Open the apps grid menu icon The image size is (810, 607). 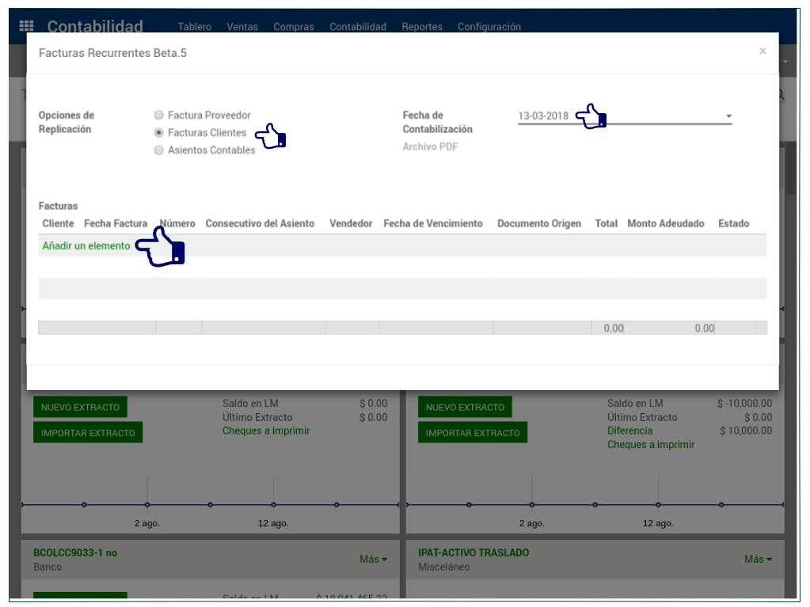coord(27,26)
